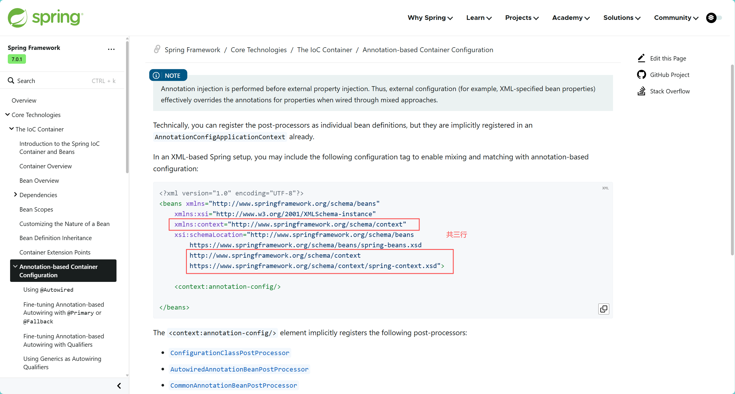Open the three-dots menu beside Spring Framework

(x=111, y=49)
